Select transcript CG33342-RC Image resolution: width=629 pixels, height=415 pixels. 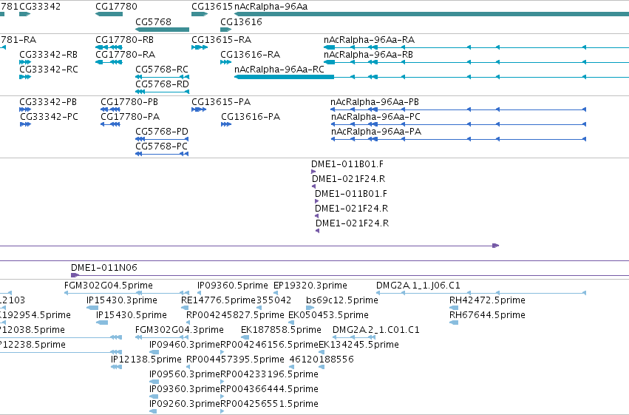tap(49, 70)
